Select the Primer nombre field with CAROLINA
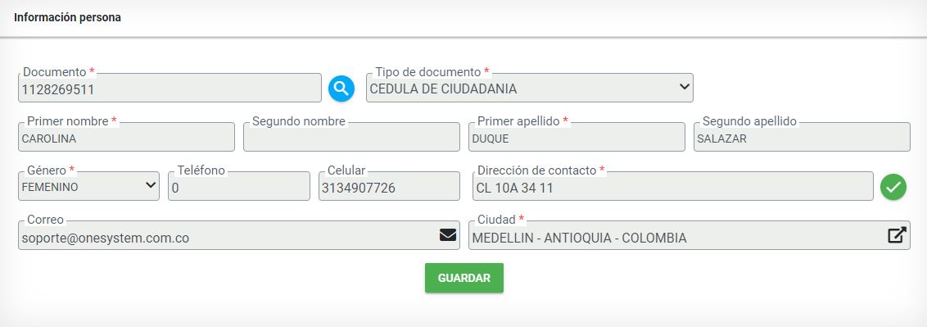 [126, 137]
